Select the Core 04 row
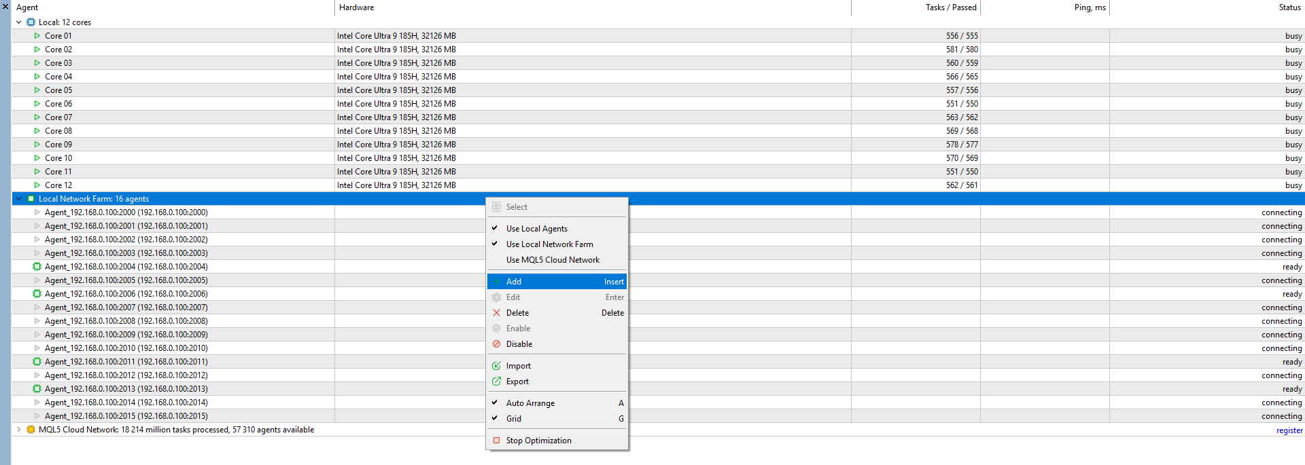This screenshot has height=465, width=1305. [x=658, y=77]
